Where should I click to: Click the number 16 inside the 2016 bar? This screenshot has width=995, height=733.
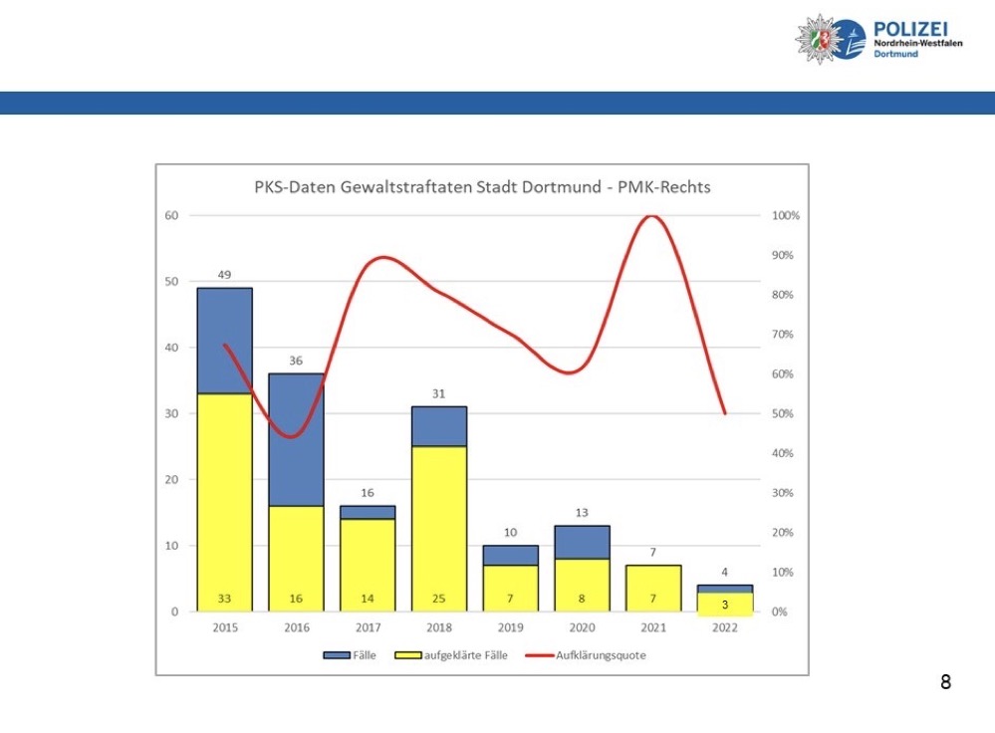tap(296, 599)
